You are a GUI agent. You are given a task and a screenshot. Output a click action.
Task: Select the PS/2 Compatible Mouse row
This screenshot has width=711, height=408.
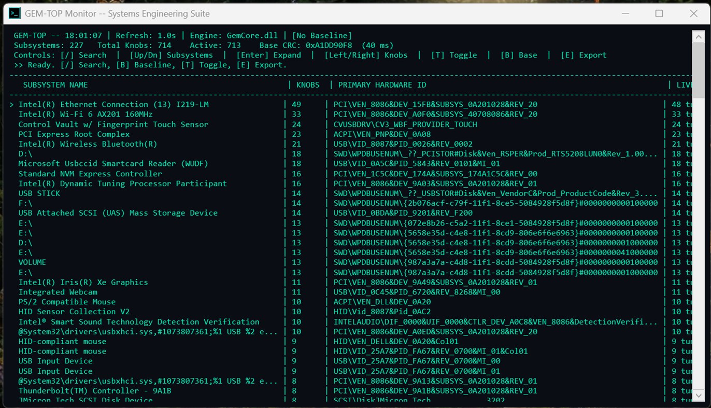350,302
